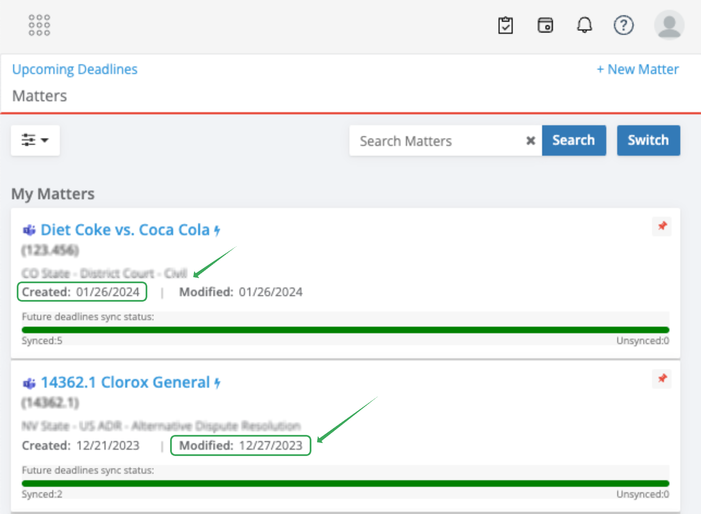Click 'Modified: 12/27/2023' text
The image size is (701, 514).
pos(241,445)
